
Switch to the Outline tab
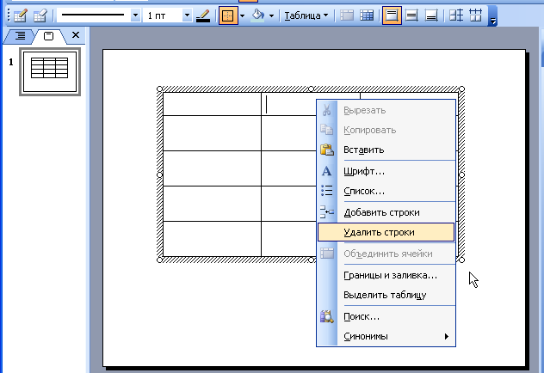[x=20, y=36]
